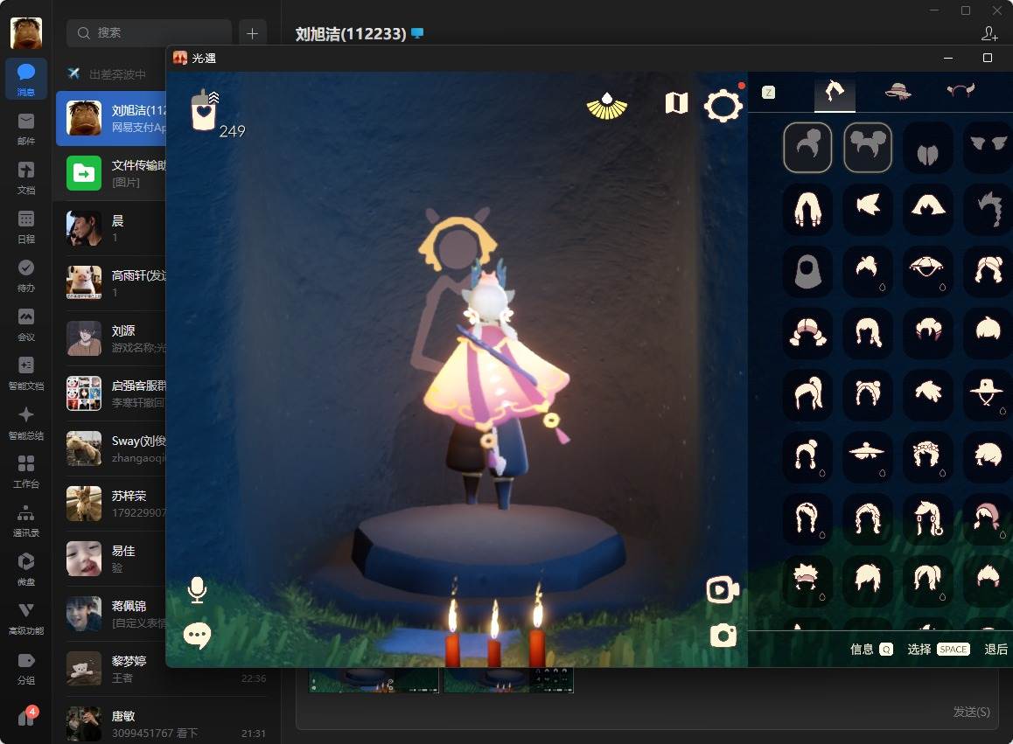Screen dimensions: 1013x744
Task: Open To-do (待办) in the sidebar
Action: click(26, 275)
